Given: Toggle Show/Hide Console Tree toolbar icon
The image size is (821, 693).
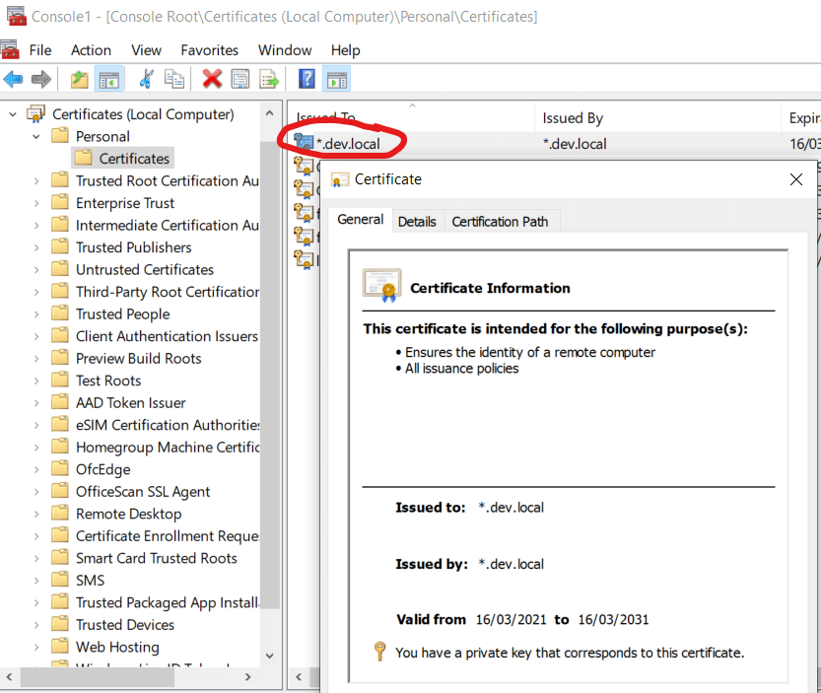Looking at the screenshot, I should (x=108, y=79).
